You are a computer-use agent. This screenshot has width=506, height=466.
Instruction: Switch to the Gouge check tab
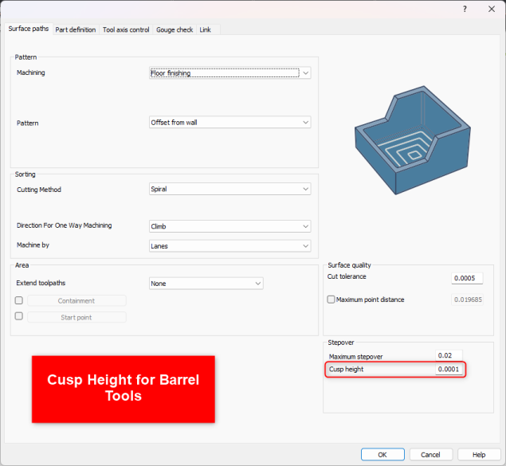coord(175,29)
